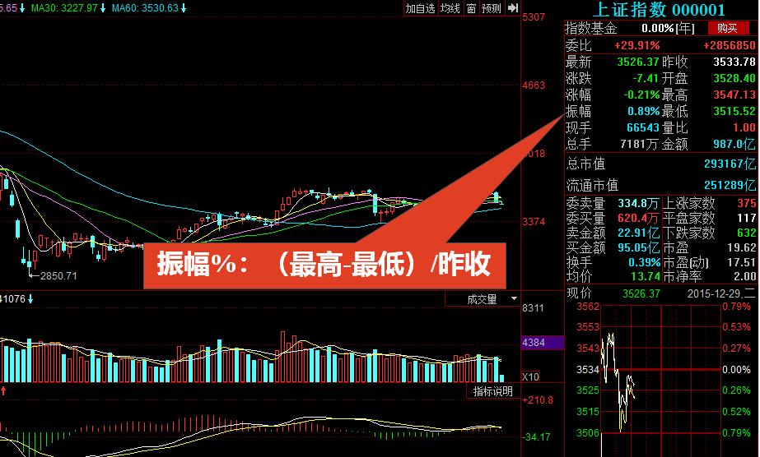Click the red 购买 buy button
The height and width of the screenshot is (457, 760).
coord(728,29)
